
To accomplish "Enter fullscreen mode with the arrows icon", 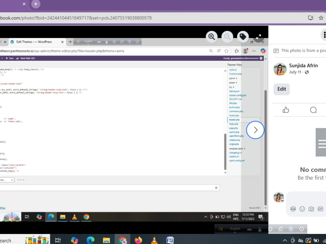I will tap(259, 37).
